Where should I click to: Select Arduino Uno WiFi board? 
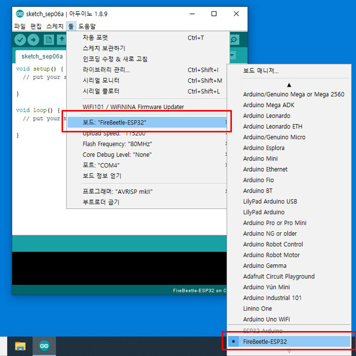tap(289, 319)
